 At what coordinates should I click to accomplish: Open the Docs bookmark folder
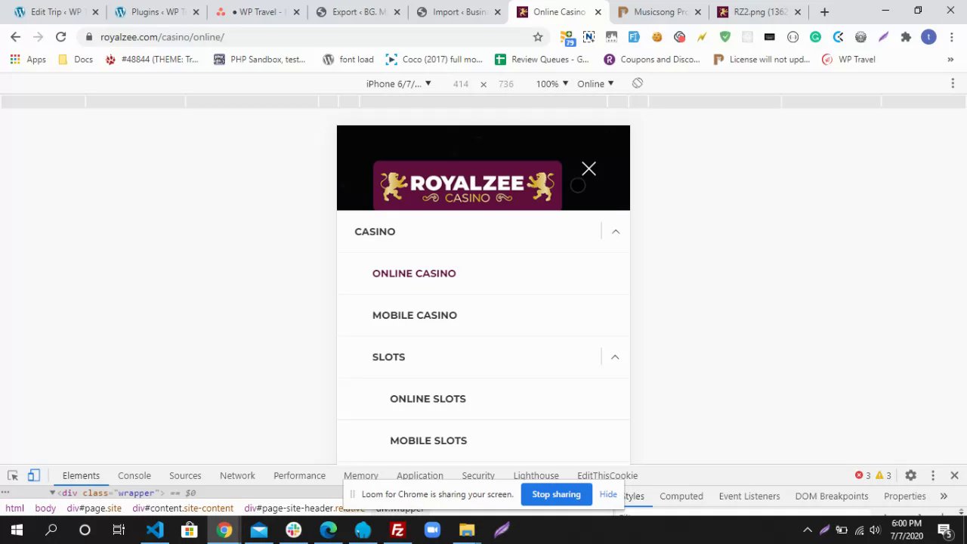tap(75, 60)
